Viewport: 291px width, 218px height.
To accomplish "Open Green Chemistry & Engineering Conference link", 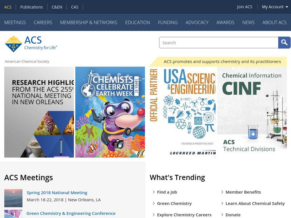I will (x=71, y=213).
